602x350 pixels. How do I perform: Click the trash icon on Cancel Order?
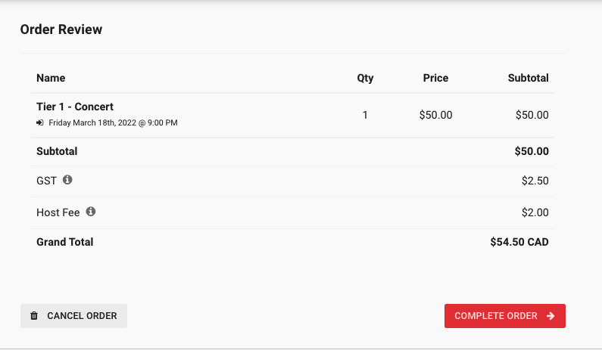(x=34, y=316)
